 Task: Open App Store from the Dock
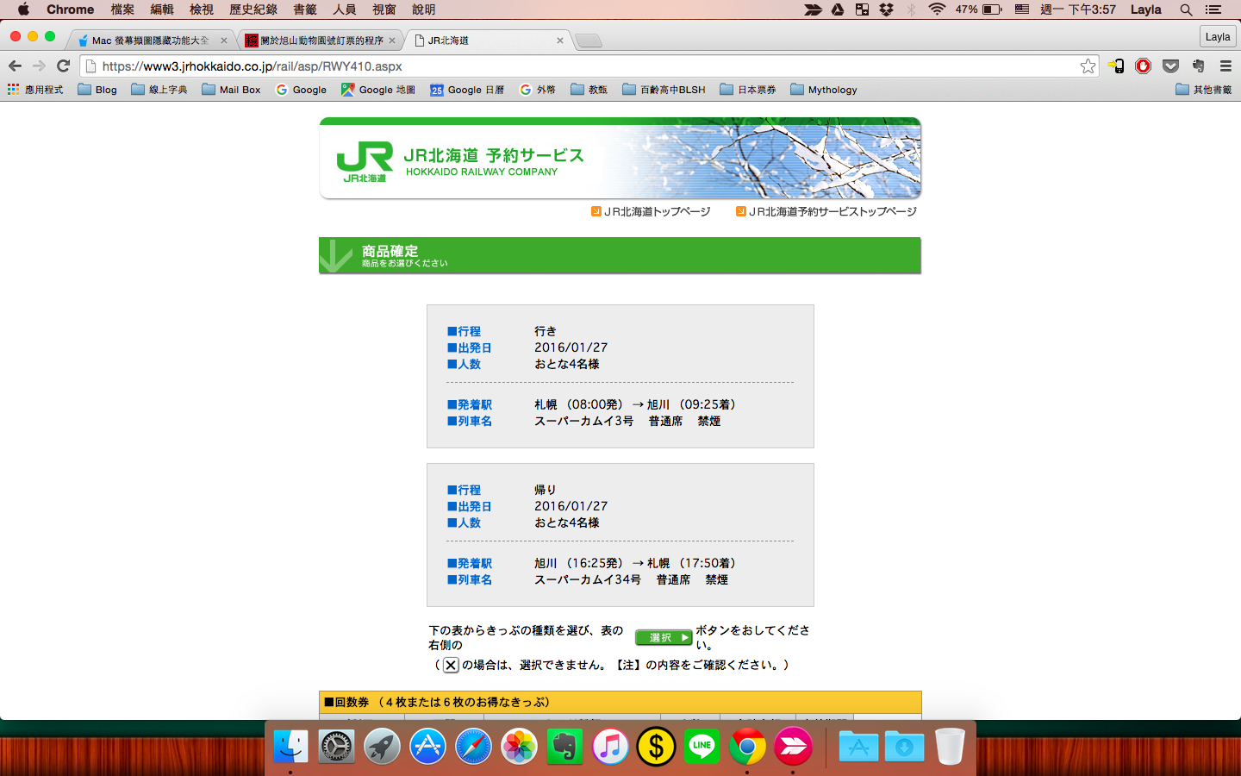pos(427,747)
